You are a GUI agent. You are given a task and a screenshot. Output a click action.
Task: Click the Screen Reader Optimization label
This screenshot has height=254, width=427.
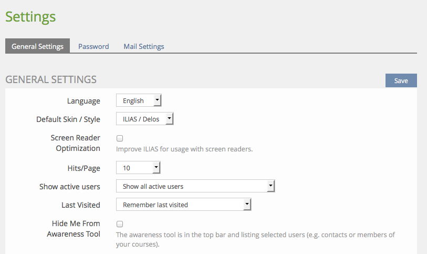click(x=75, y=143)
